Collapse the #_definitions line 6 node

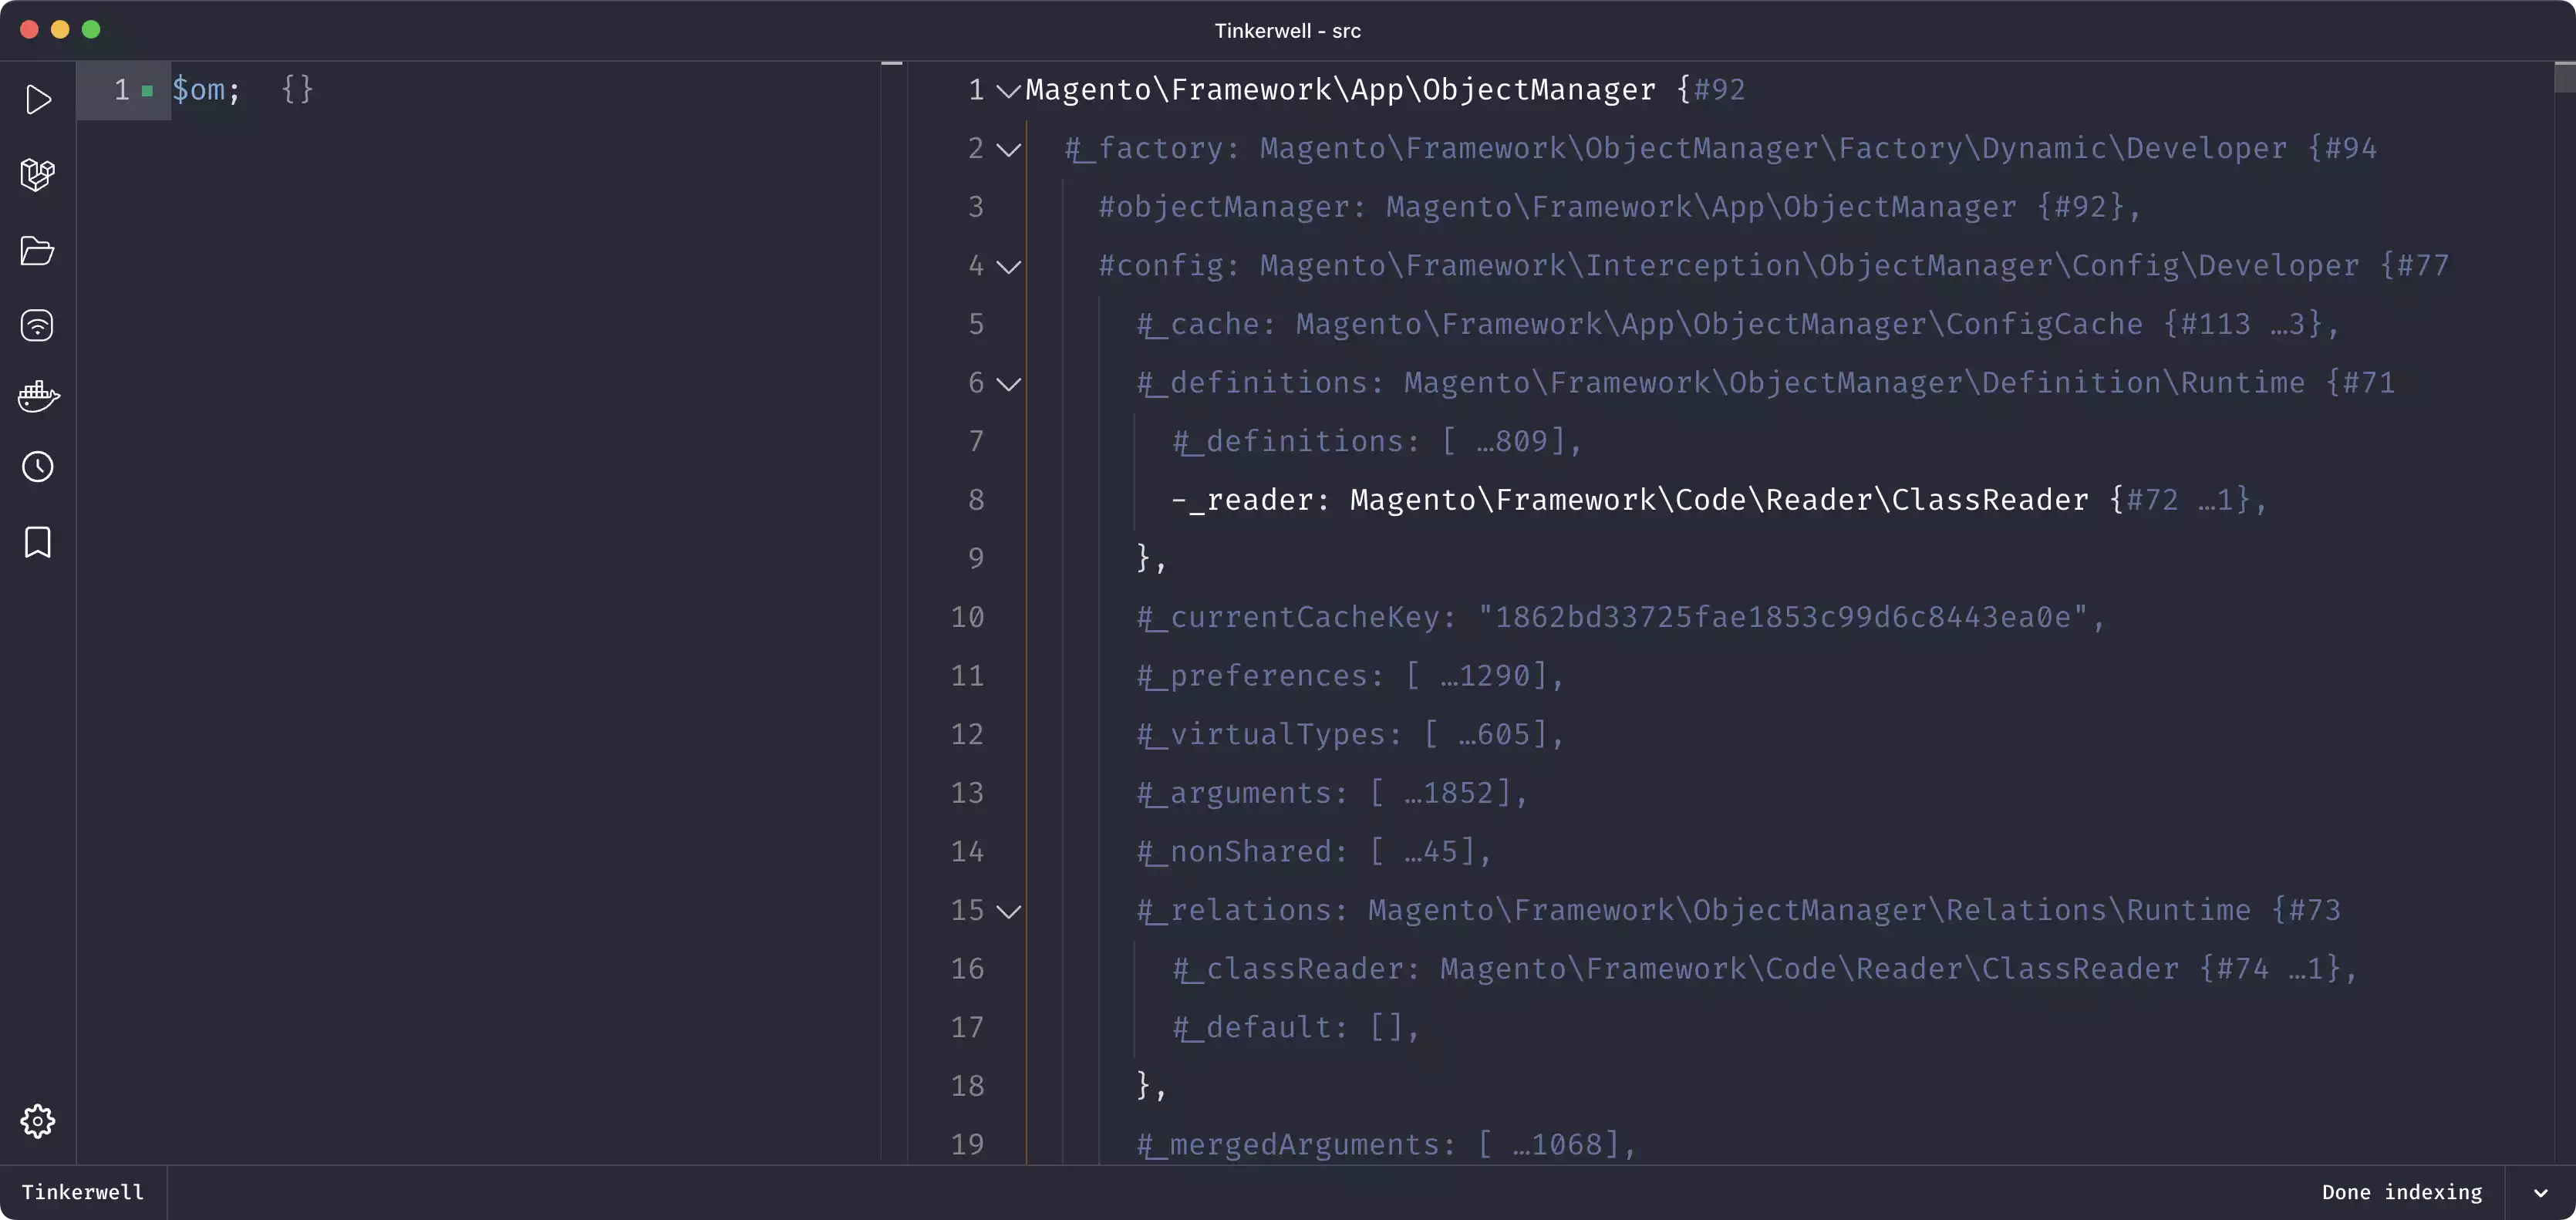[x=1009, y=384]
